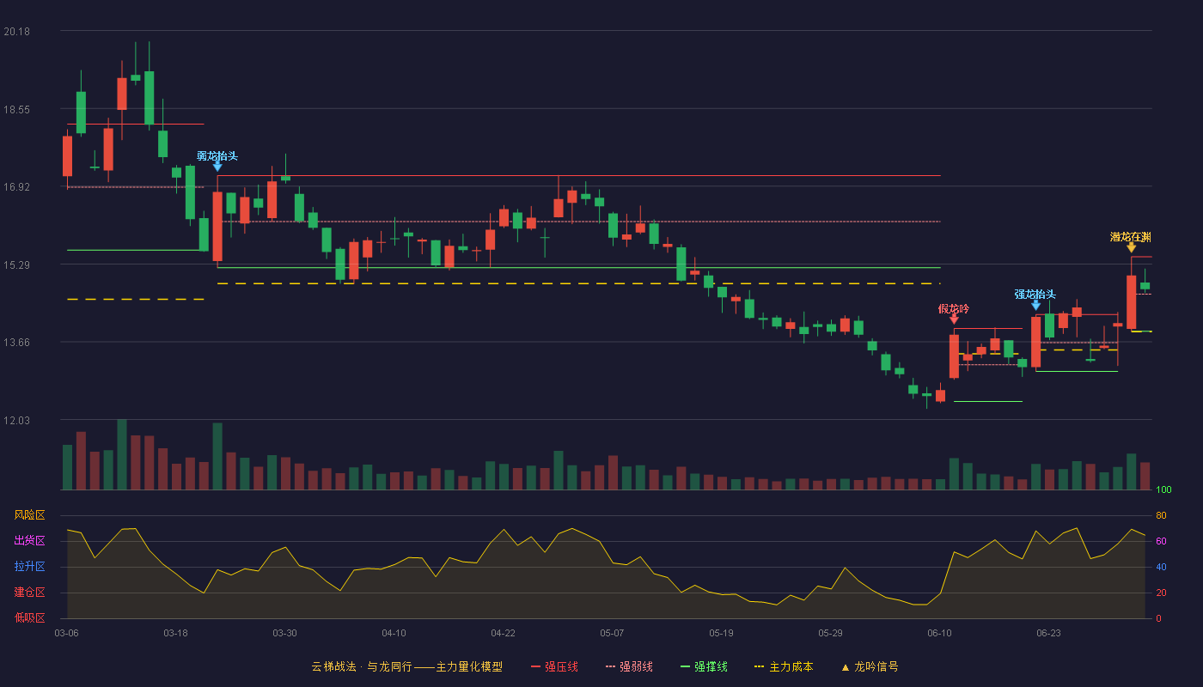
Task: Click the red candlestick below 潜龙在渊 arrow
Action: [1131, 302]
